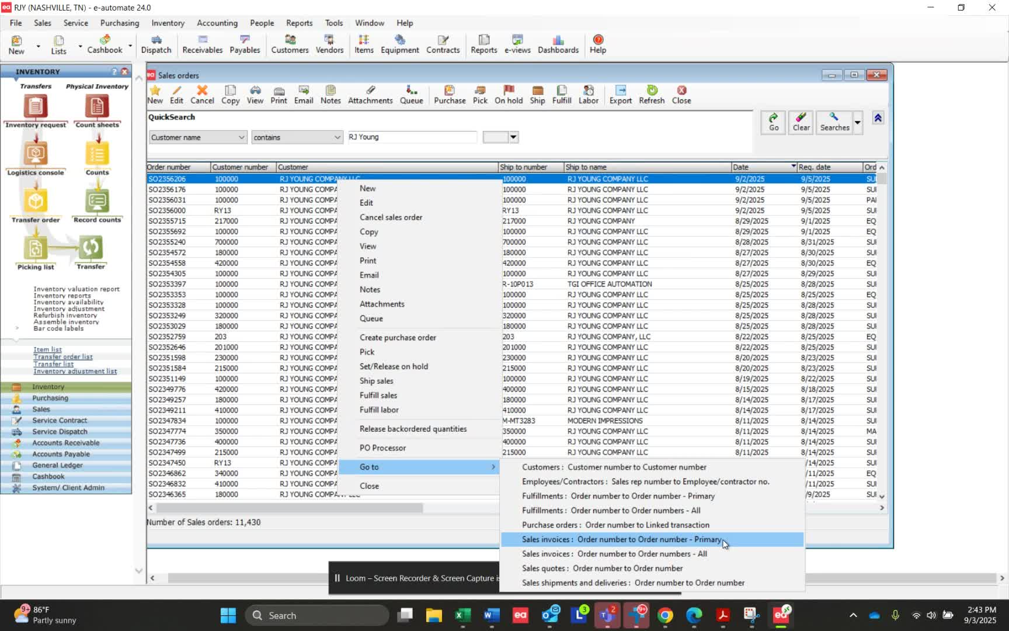The height and width of the screenshot is (631, 1009).
Task: Open the New button dropdown arrow in main toolbar
Action: [x=38, y=45]
